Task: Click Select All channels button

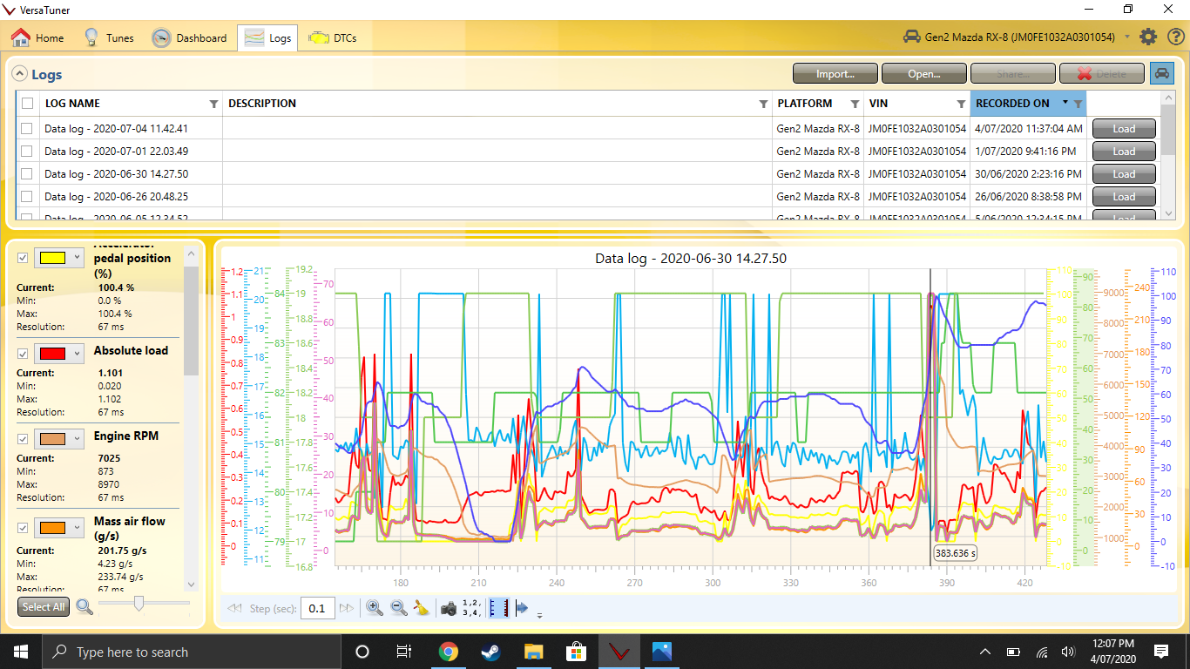Action: coord(44,607)
